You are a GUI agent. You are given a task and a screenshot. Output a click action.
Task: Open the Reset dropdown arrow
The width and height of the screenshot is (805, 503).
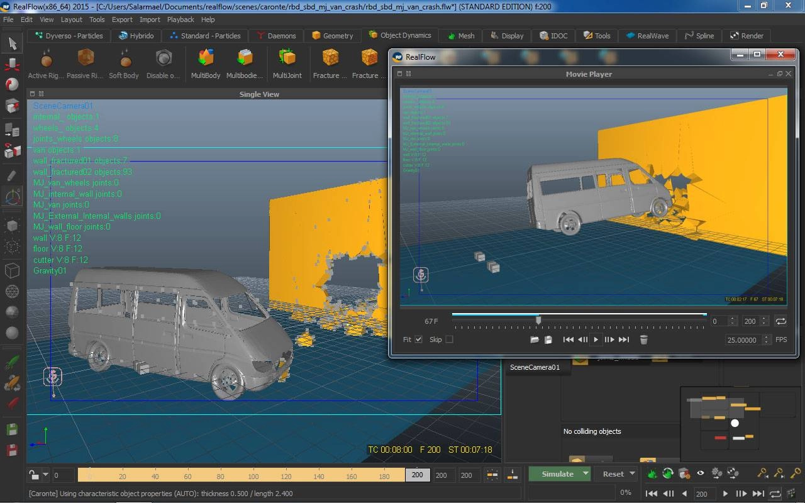[632, 474]
